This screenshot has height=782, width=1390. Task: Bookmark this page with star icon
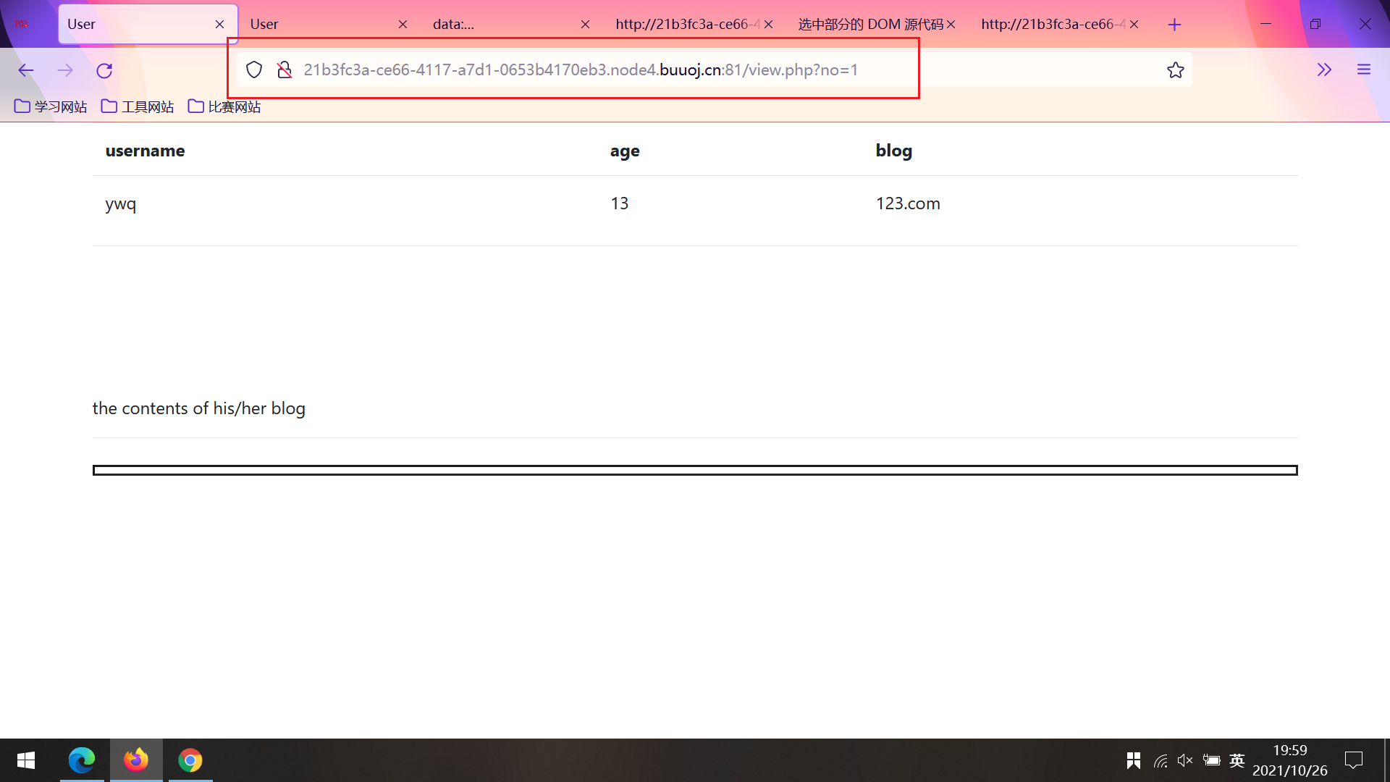pos(1175,70)
